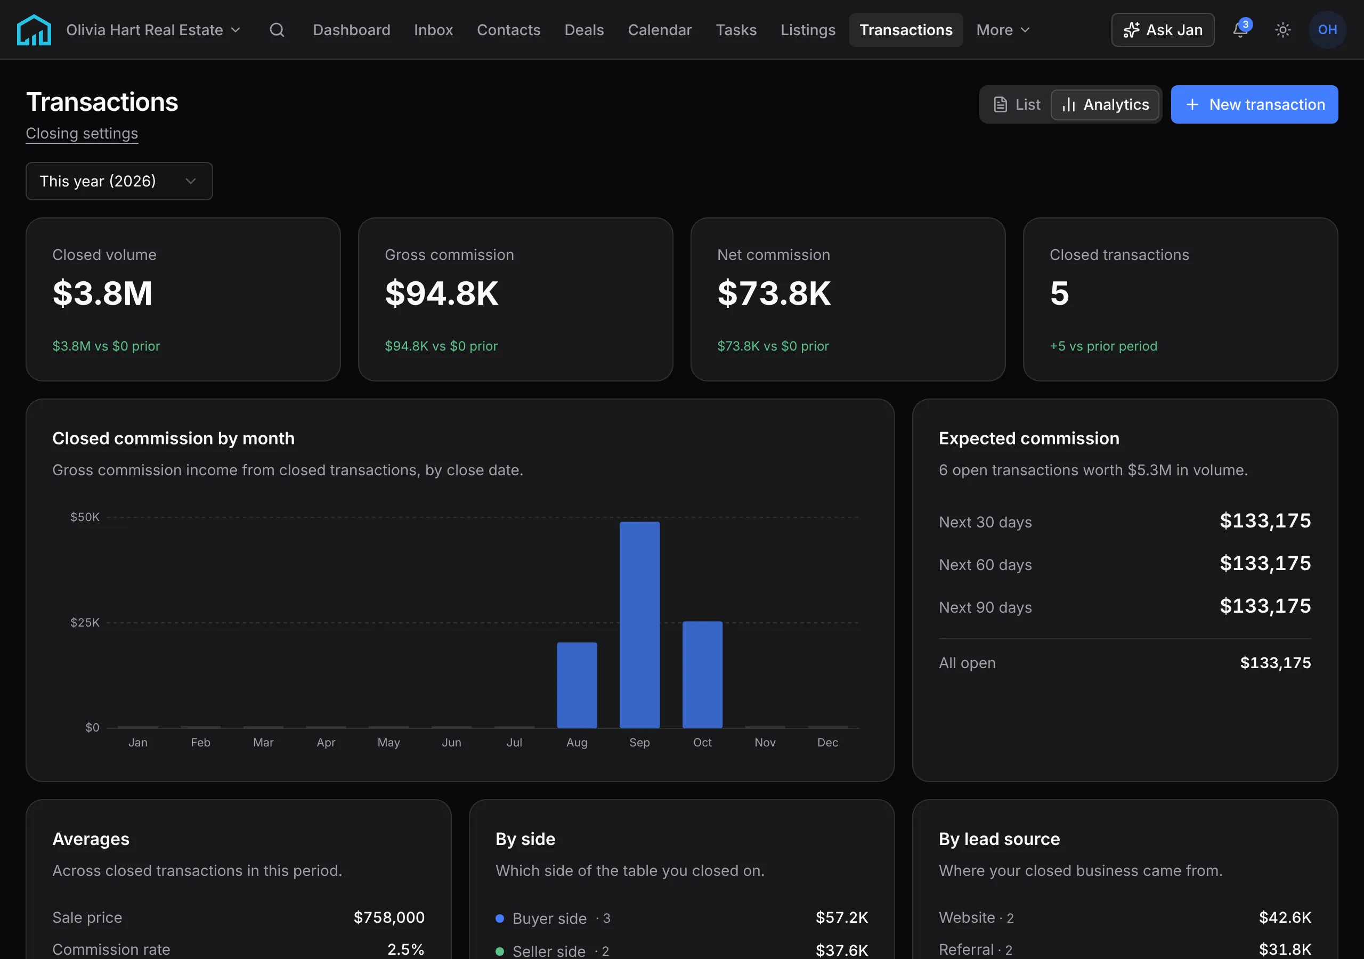Click the green Seller side legend dot
This screenshot has width=1364, height=959.
tap(500, 952)
